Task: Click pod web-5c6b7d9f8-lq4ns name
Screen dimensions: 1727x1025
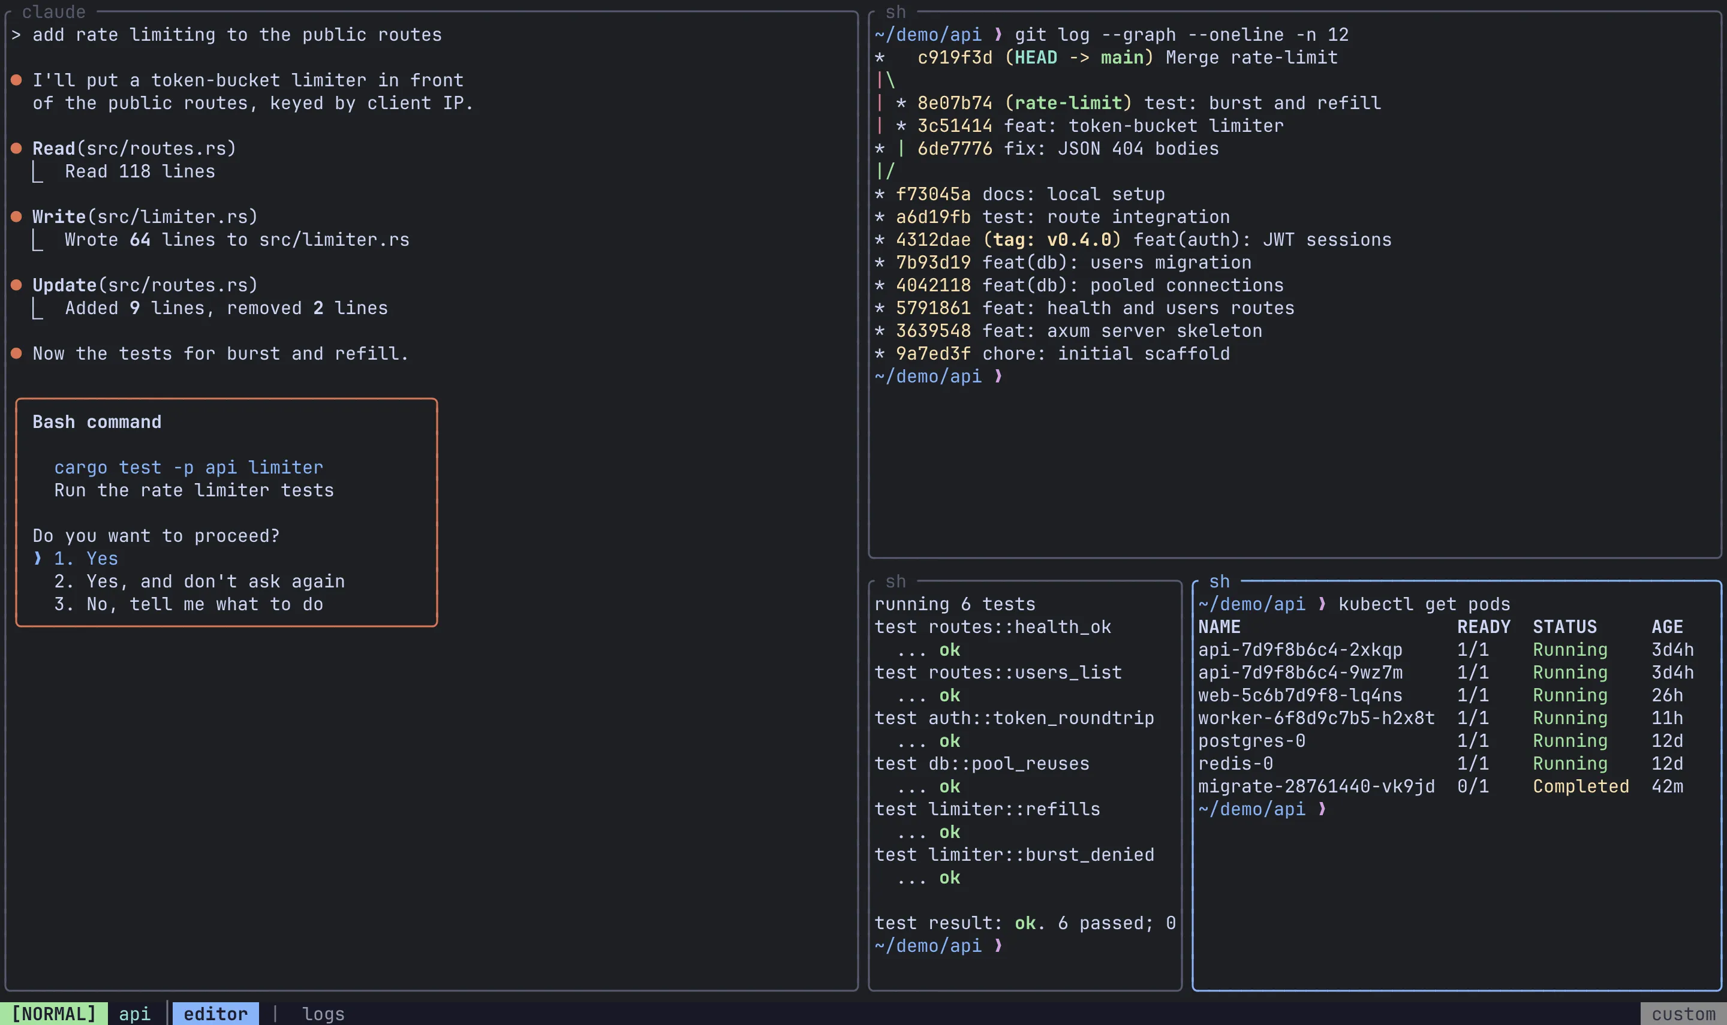Action: [x=1300, y=695]
